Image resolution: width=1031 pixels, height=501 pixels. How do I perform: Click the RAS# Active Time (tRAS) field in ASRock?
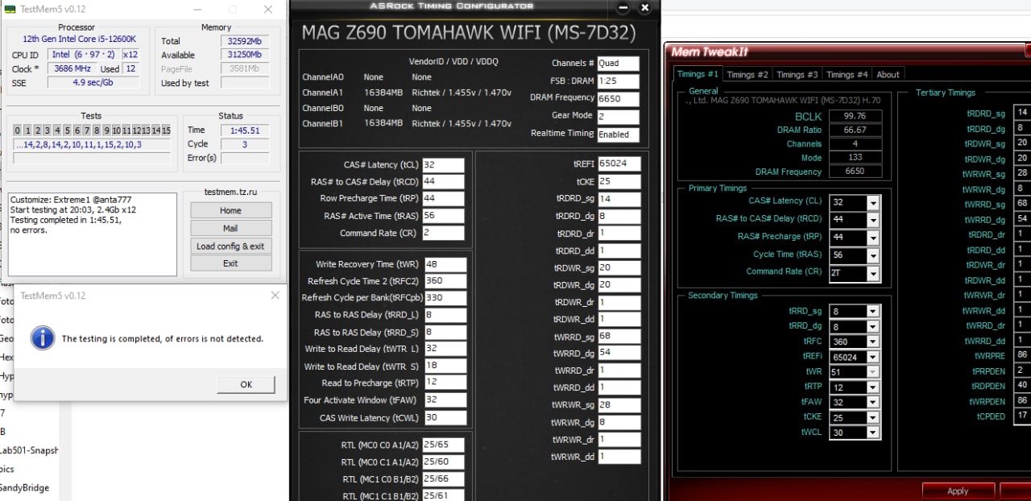coord(443,216)
